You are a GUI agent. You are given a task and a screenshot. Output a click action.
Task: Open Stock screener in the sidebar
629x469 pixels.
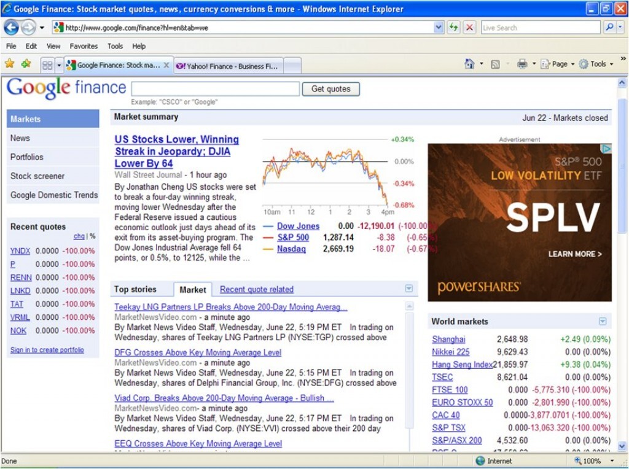point(37,176)
